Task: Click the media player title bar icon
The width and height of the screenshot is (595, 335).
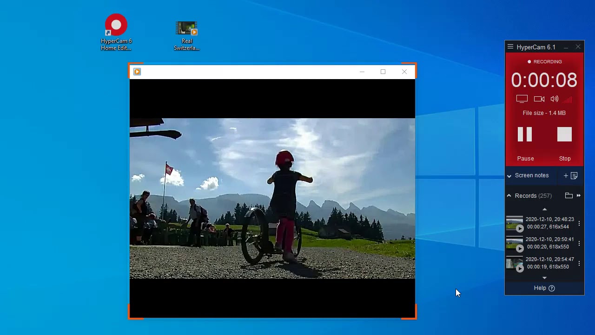Action: point(137,72)
